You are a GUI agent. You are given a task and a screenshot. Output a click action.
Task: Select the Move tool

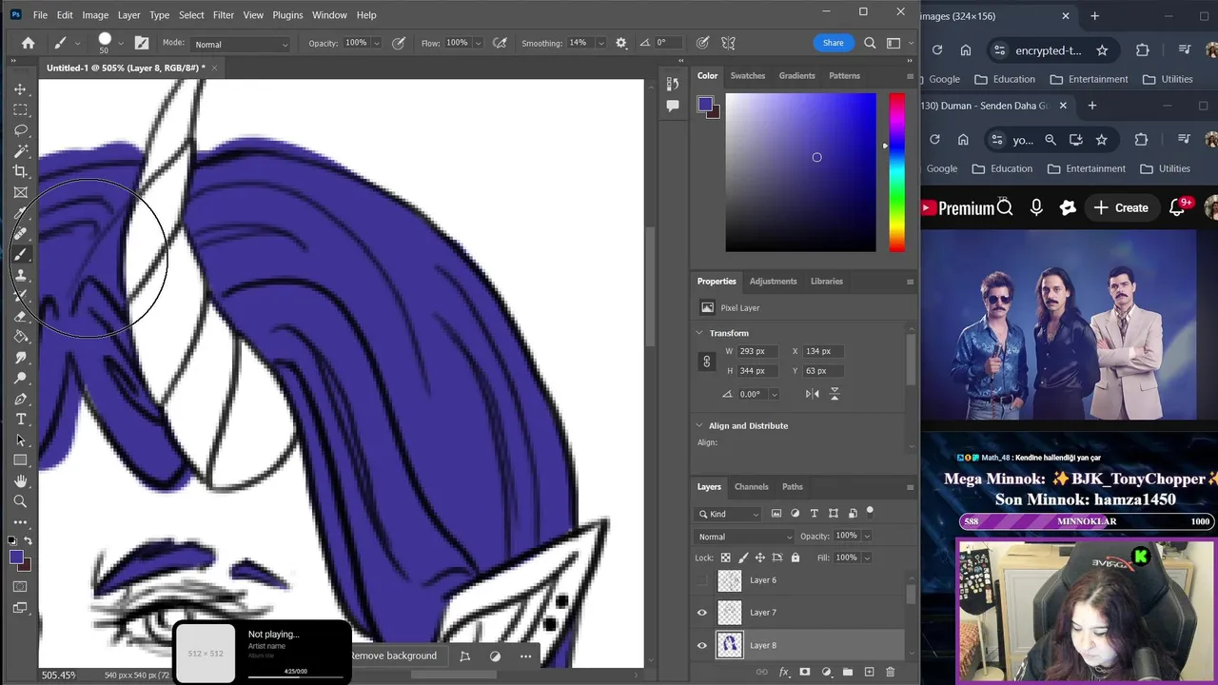(20, 88)
